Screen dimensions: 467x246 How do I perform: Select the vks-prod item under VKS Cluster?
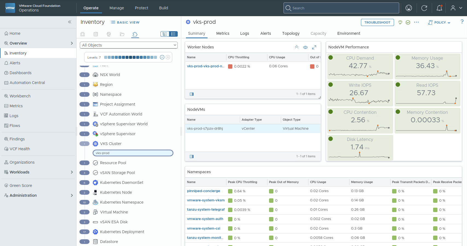pyautogui.click(x=133, y=153)
